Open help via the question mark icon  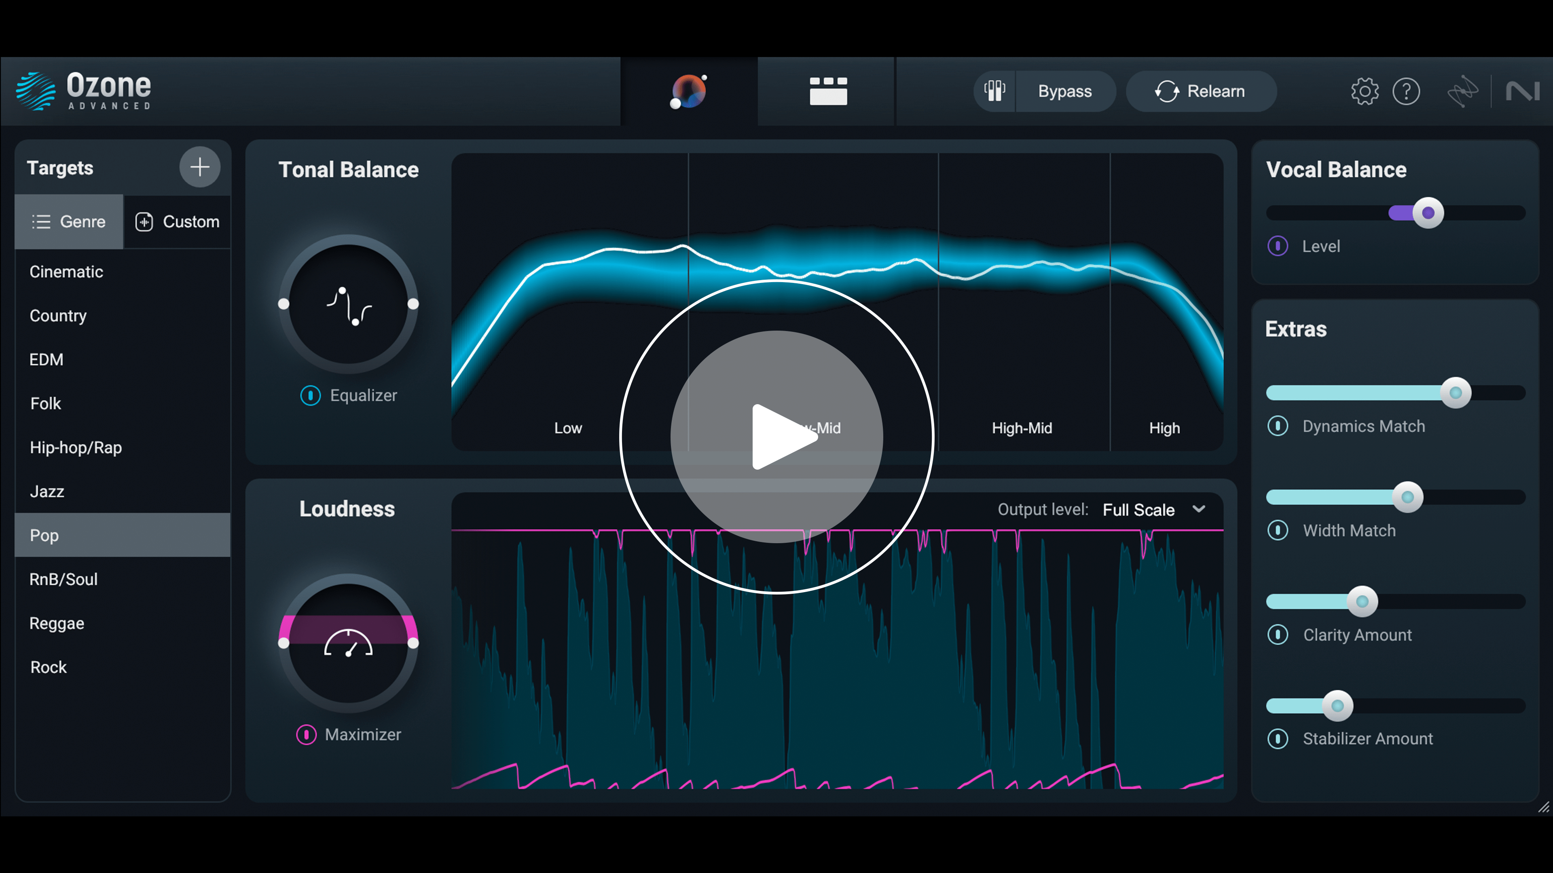pyautogui.click(x=1407, y=92)
